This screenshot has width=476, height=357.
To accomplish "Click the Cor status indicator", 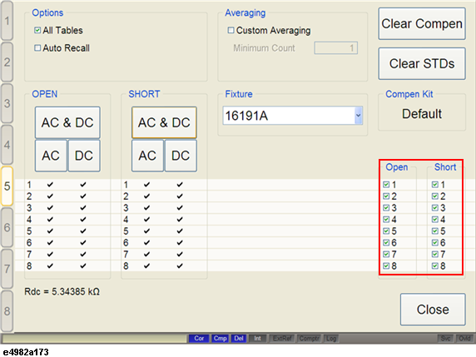I will click(x=199, y=338).
